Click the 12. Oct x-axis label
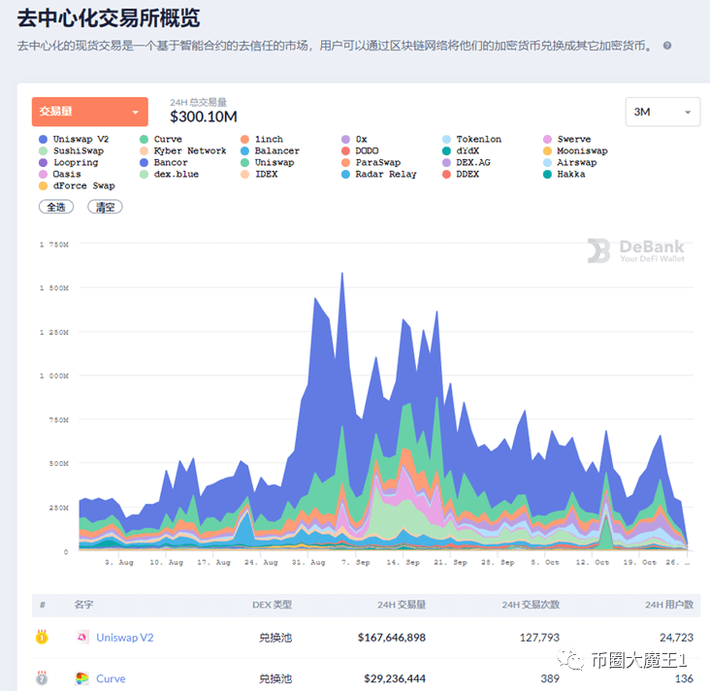The height and width of the screenshot is (691, 710). [593, 562]
